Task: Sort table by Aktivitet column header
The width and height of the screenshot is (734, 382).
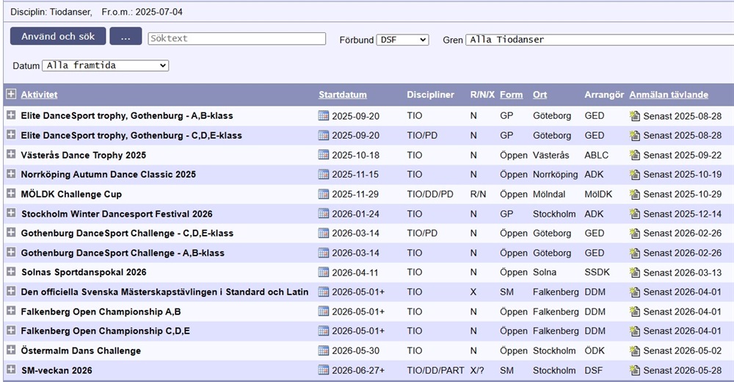Action: pos(39,95)
